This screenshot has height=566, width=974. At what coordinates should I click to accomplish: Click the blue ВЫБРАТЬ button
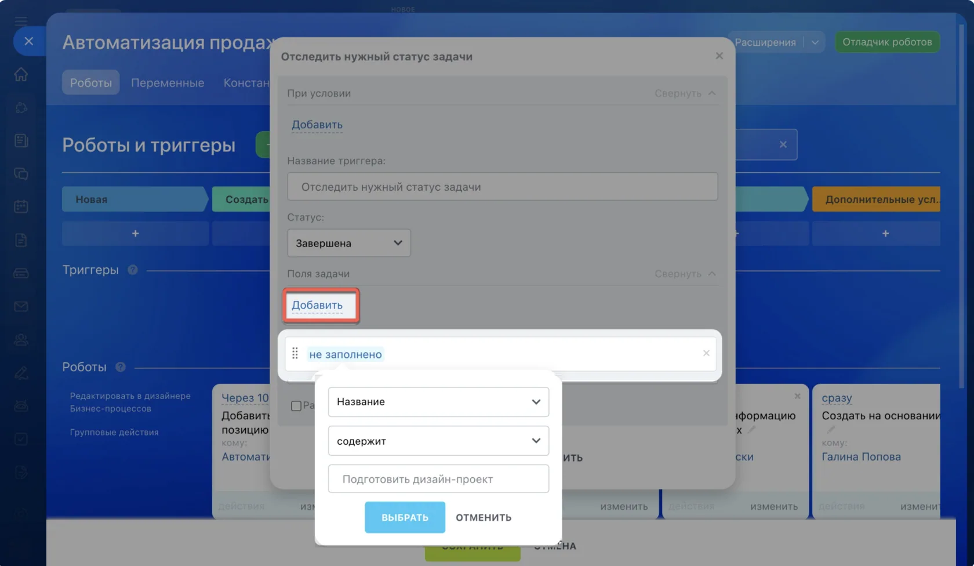coord(405,517)
